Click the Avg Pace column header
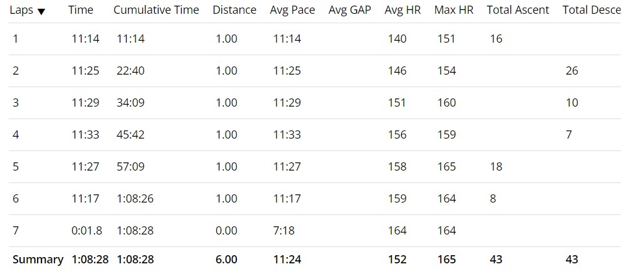 click(x=293, y=10)
